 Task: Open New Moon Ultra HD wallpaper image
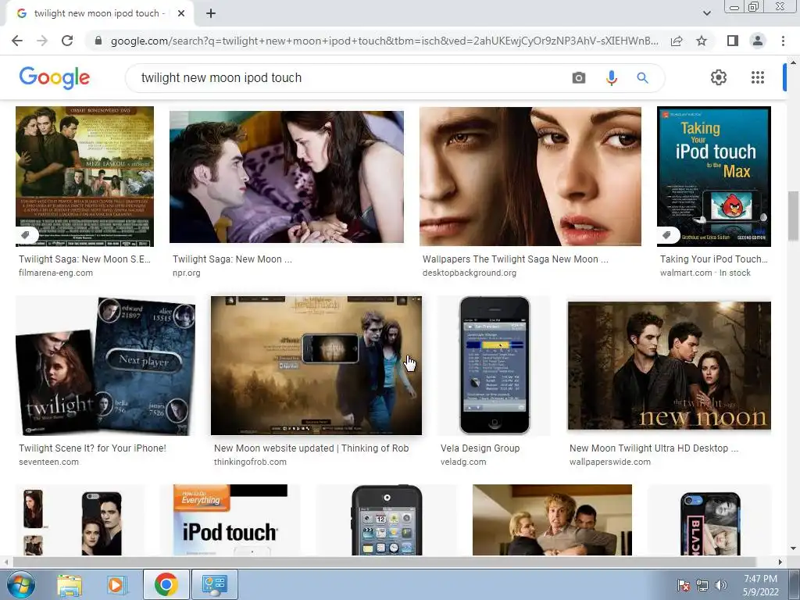coord(670,366)
